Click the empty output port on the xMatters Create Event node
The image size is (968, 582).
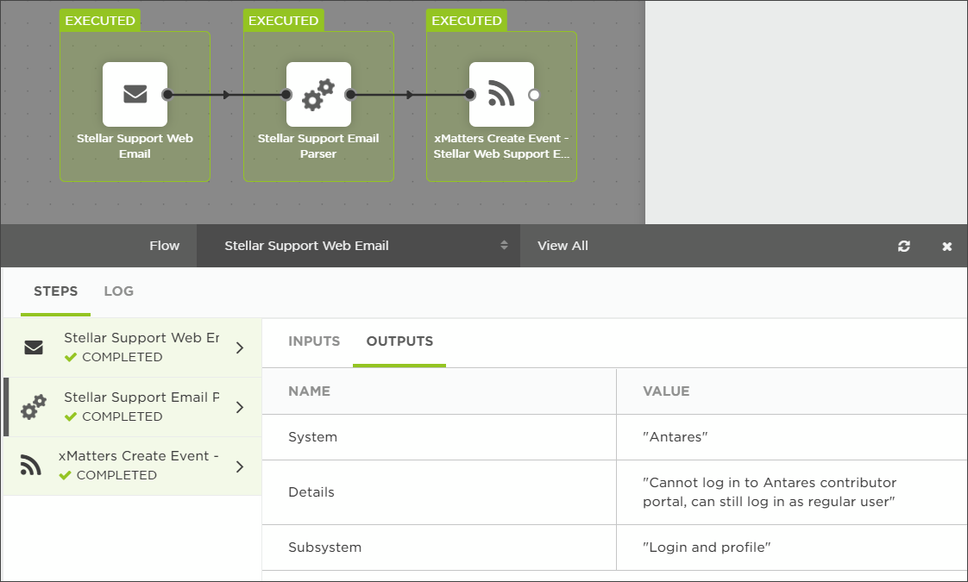click(x=534, y=95)
